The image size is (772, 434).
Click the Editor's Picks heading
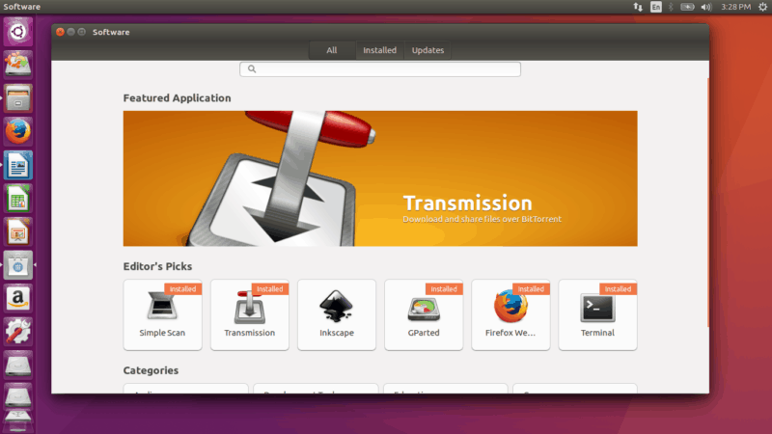[157, 266]
